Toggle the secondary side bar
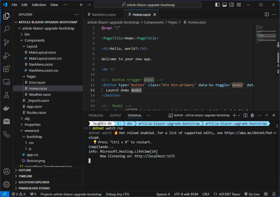This screenshot has height=197, width=280. coord(232,5)
